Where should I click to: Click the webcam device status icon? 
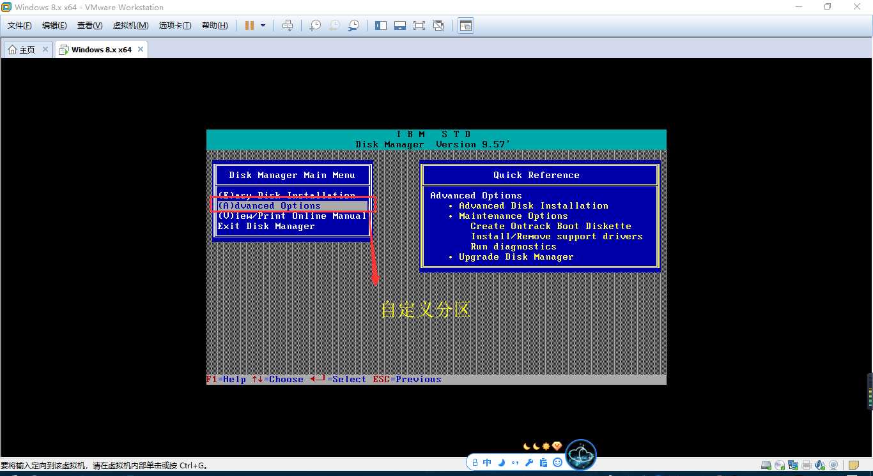click(833, 465)
